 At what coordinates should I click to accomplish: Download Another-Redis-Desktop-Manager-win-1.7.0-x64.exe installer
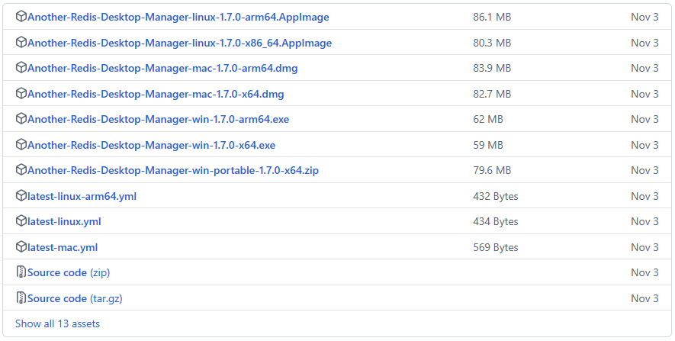[151, 145]
